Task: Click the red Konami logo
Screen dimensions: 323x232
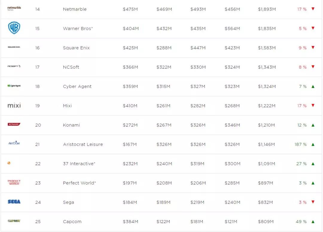Action: 14,124
